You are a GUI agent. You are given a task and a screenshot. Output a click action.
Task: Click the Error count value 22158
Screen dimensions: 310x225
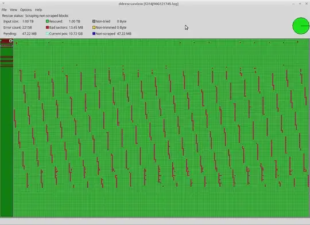(x=27, y=27)
